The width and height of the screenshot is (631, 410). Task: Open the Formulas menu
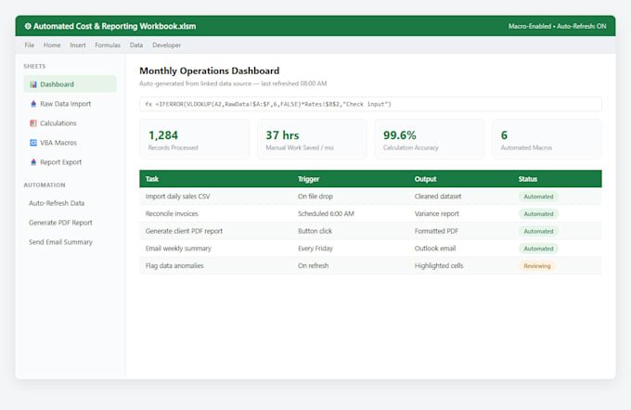[x=108, y=45]
